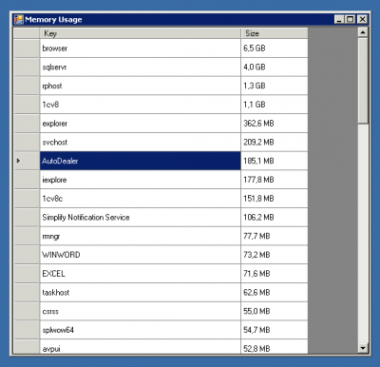380x367 pixels.
Task: Sort by the Key column header
Action: [x=141, y=33]
